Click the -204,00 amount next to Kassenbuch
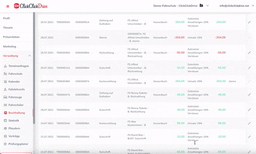This screenshot has width=256, height=154. 179,38
